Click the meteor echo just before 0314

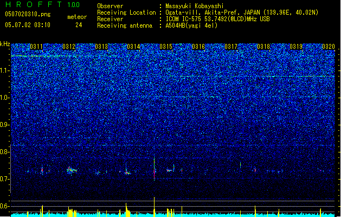coord(126,170)
